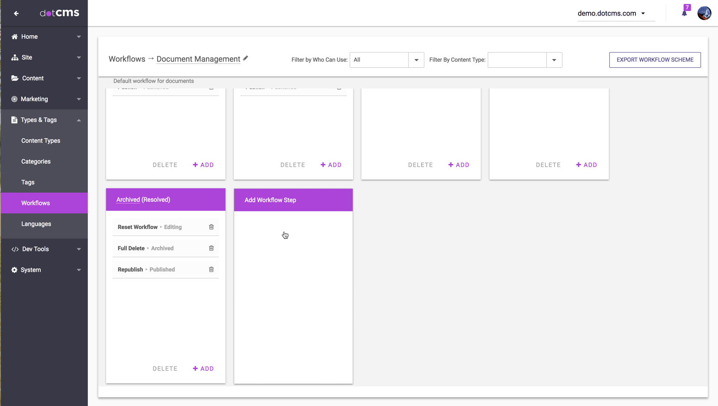
Task: Delete the Full Delete action via trash icon
Action: coord(211,248)
